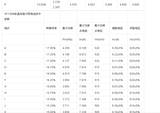
Task: Click the 0.600 cell in row P
Action: [x=136, y=5]
